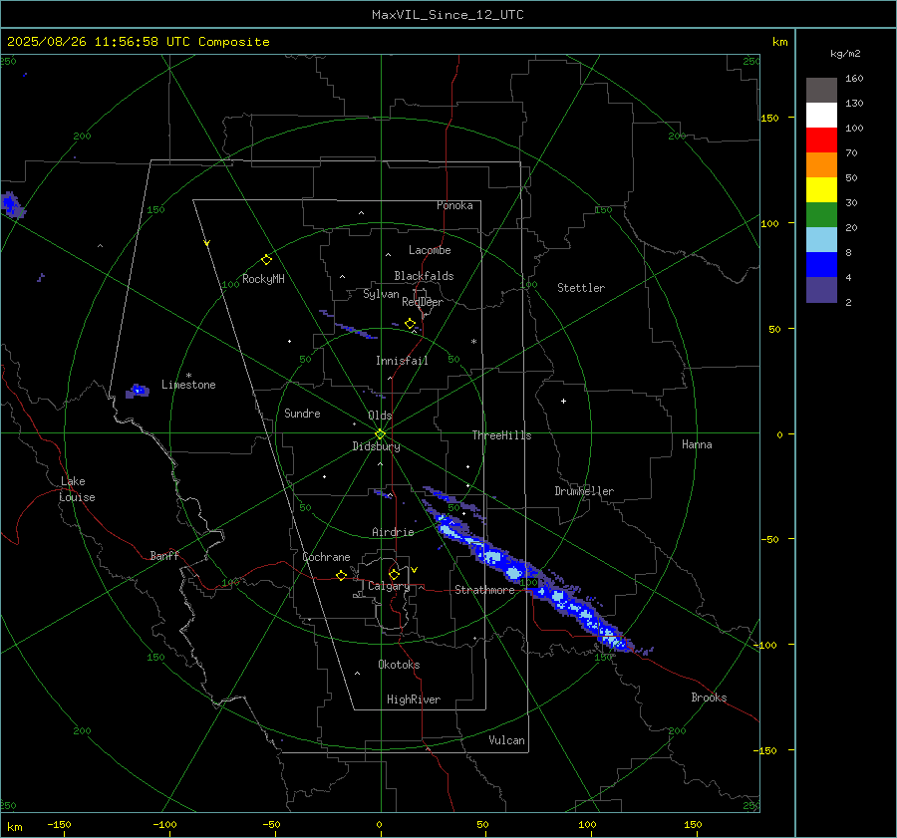Click the echo blob at the far northwest edge
This screenshot has height=838, width=897.
[x=13, y=205]
